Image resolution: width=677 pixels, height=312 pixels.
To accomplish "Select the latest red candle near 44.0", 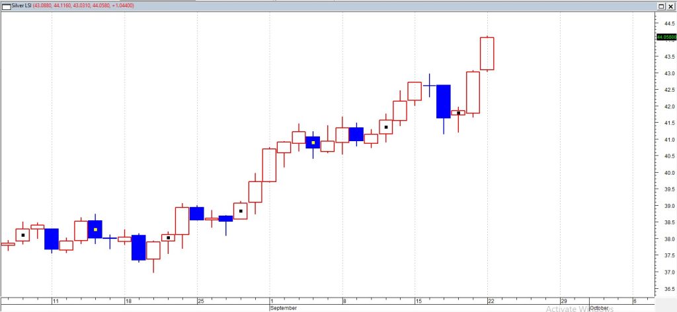I will (487, 53).
